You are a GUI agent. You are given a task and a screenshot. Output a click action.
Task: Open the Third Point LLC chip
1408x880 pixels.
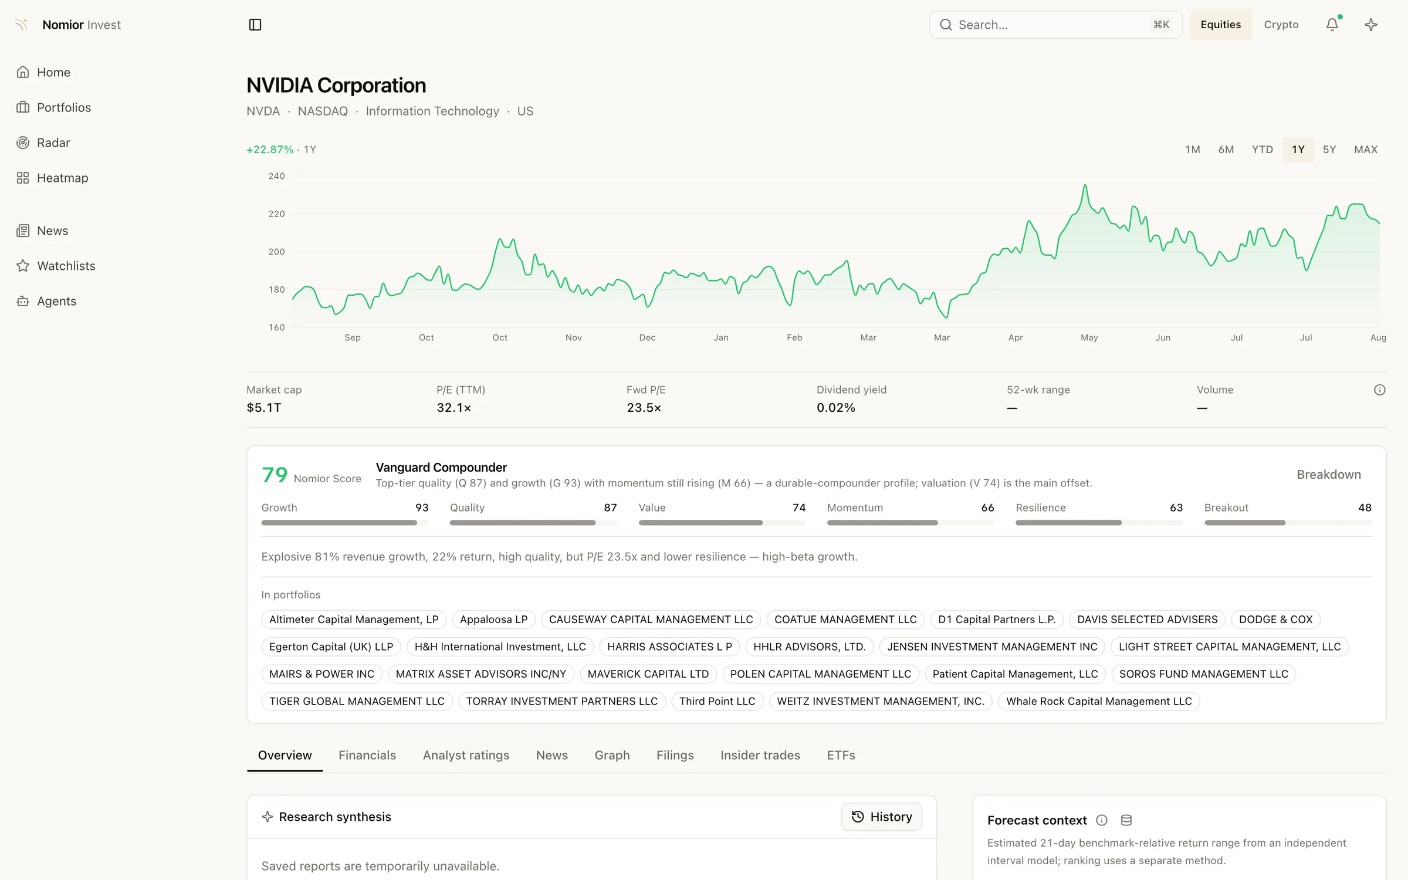click(717, 702)
